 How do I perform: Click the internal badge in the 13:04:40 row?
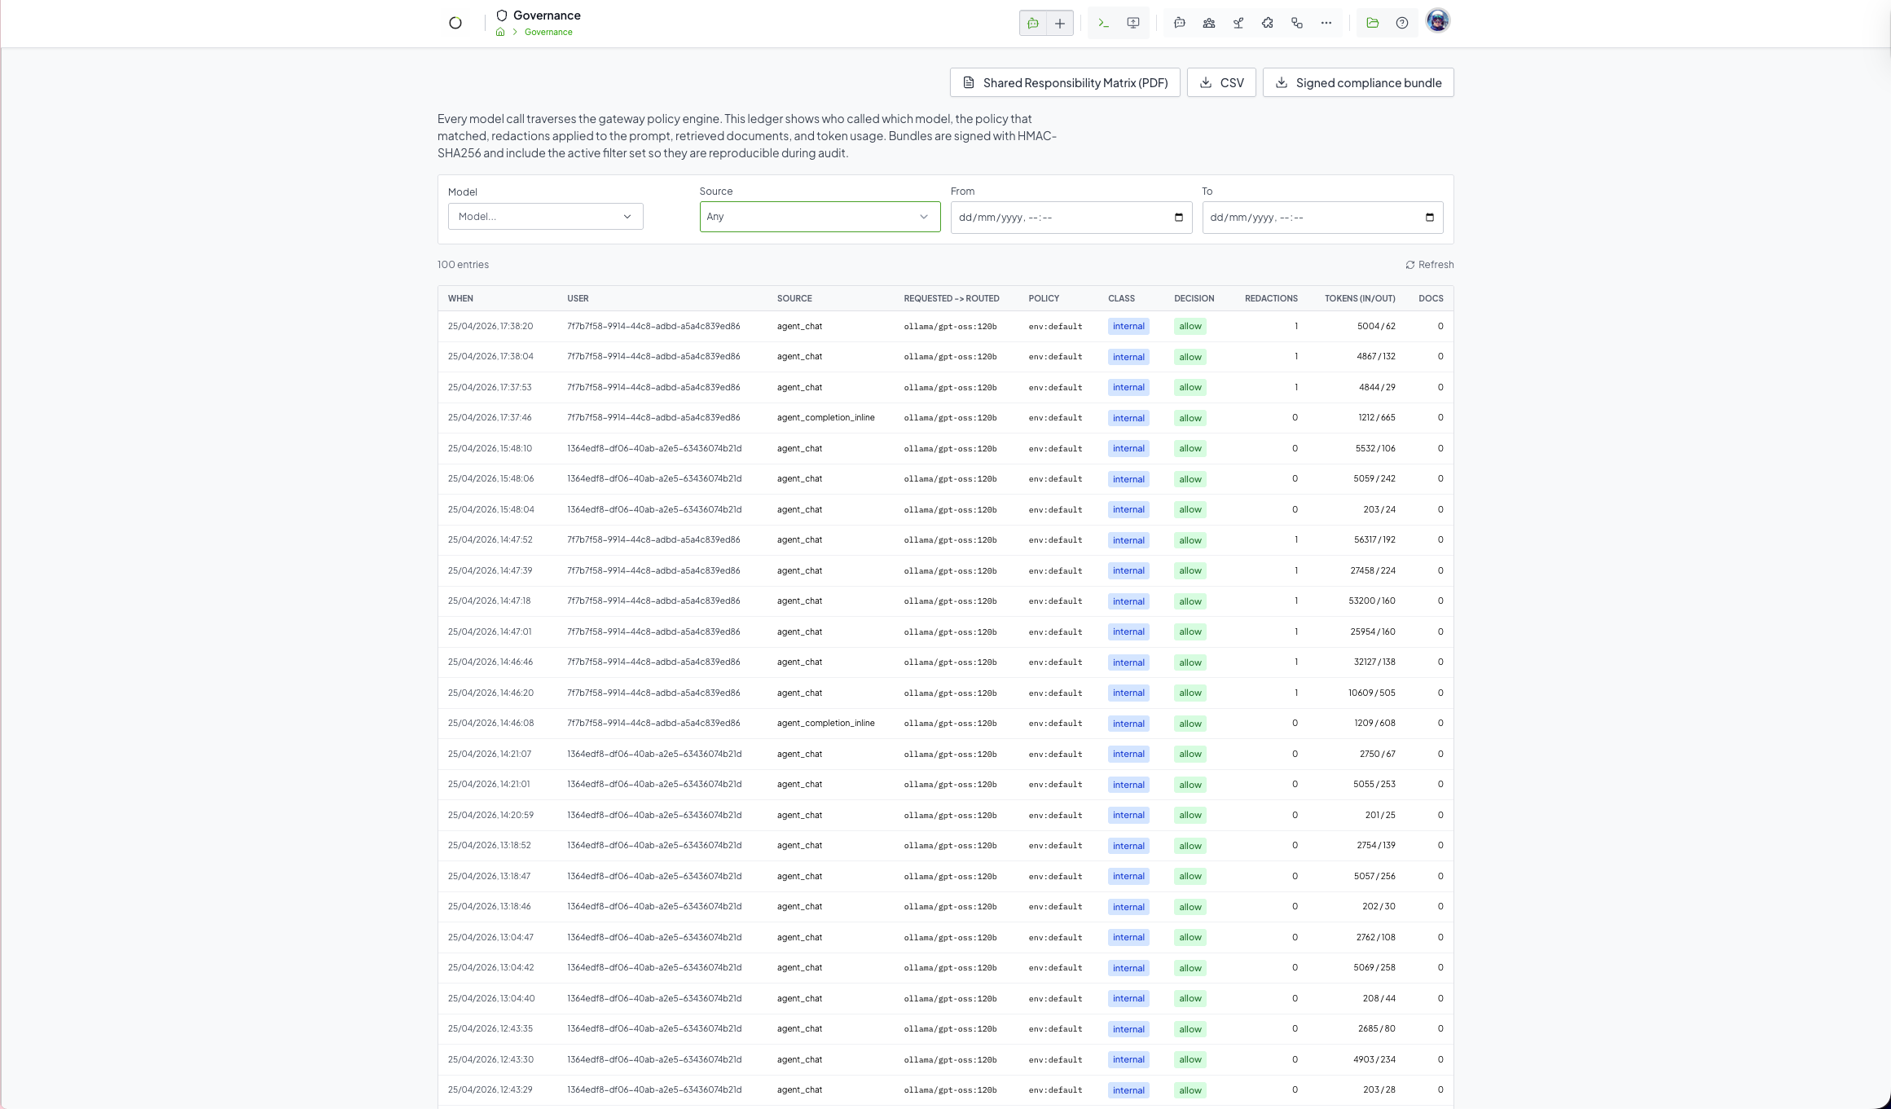pos(1128,998)
